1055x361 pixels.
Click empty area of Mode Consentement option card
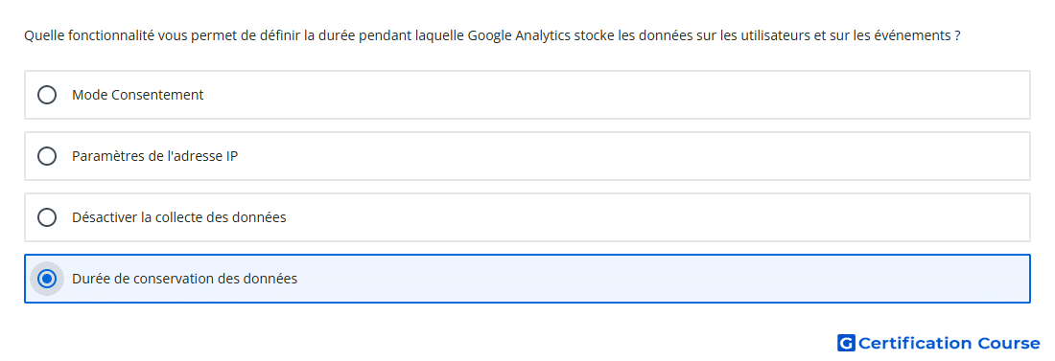click(x=605, y=95)
